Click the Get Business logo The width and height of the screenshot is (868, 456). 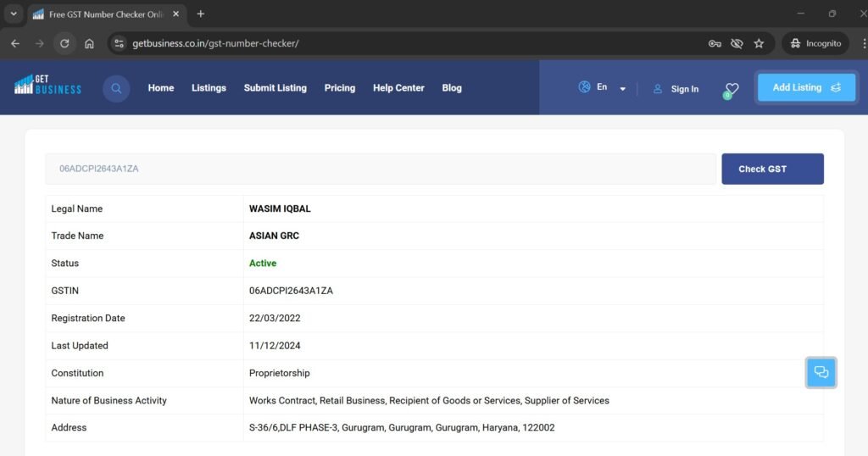point(47,85)
